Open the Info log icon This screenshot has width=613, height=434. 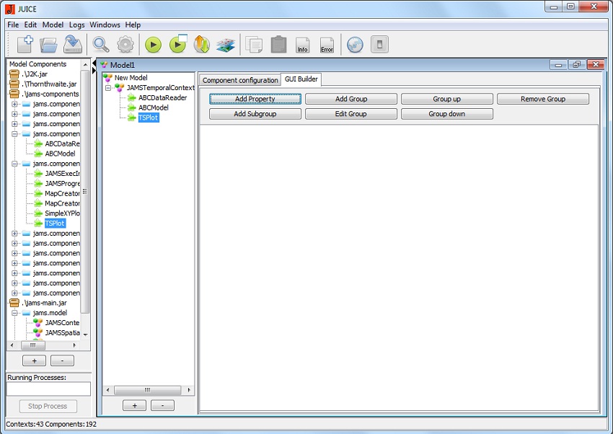(303, 45)
